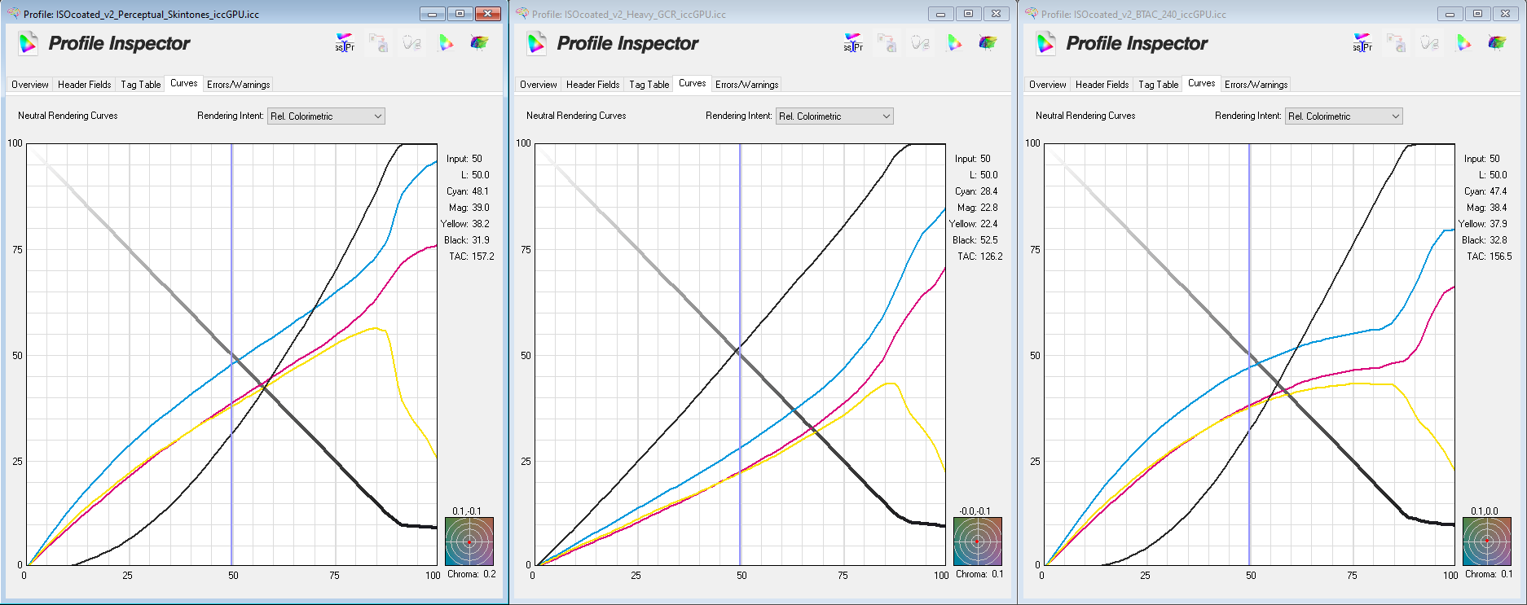Open the Tag Table tab in the Heavy_GCR window

click(x=649, y=85)
